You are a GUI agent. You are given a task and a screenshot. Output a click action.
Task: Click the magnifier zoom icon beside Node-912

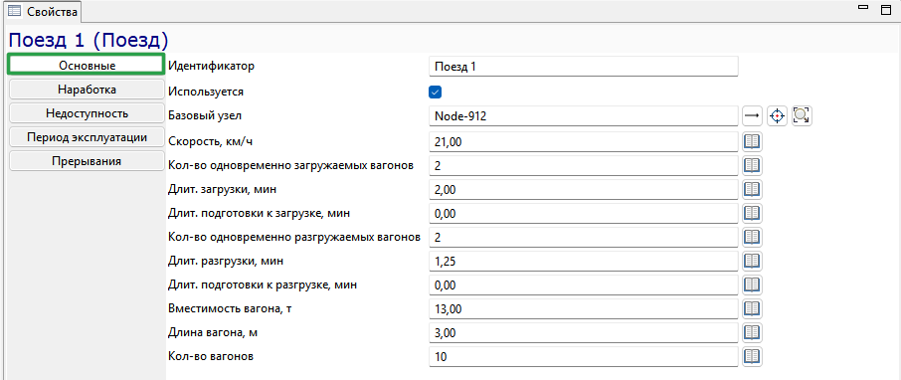[x=803, y=116]
